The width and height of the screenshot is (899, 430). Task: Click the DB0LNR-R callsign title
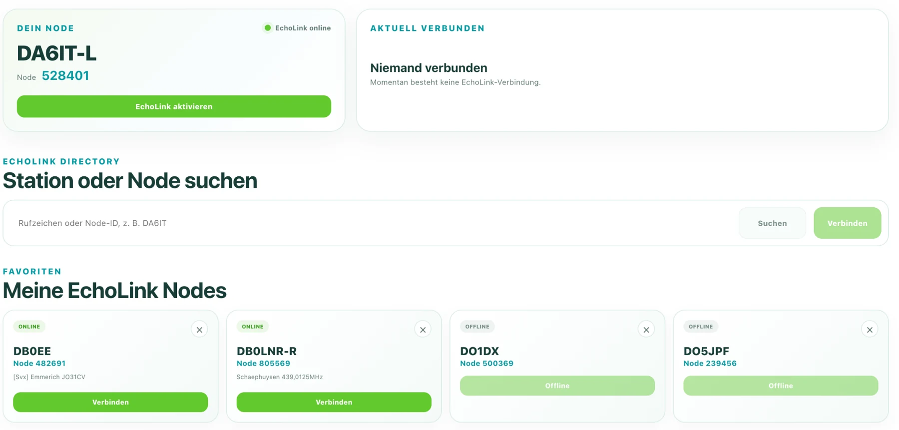(267, 351)
